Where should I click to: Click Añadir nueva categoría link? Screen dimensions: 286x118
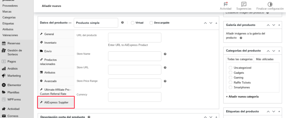click(x=242, y=97)
